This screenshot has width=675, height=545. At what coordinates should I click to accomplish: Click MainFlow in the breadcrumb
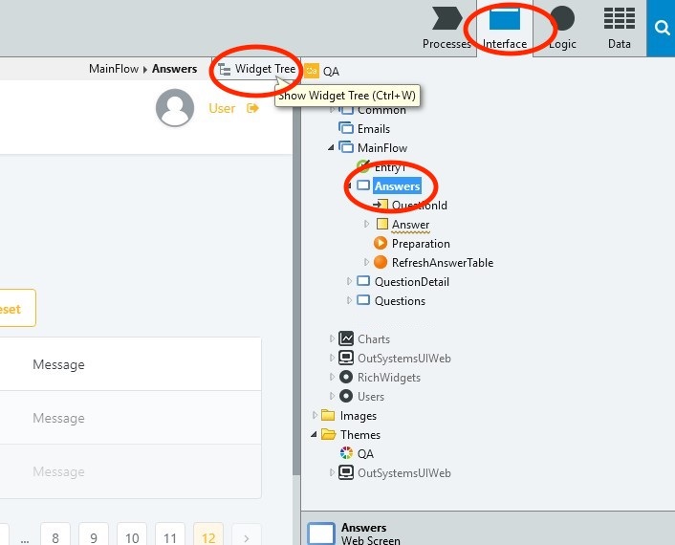[x=114, y=69]
